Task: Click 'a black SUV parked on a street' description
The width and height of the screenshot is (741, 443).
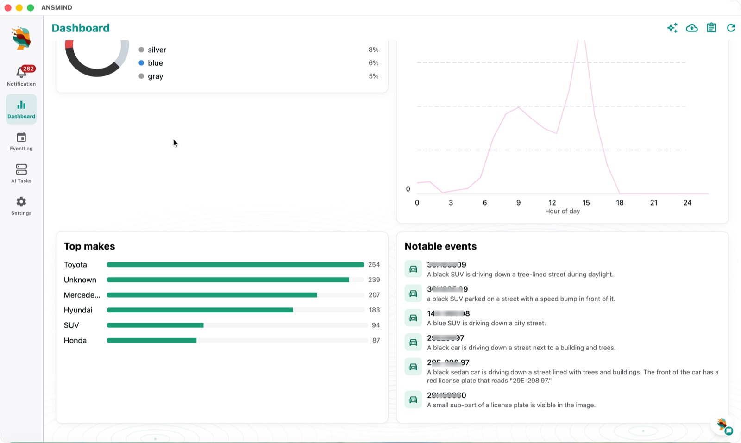Action: (x=521, y=299)
